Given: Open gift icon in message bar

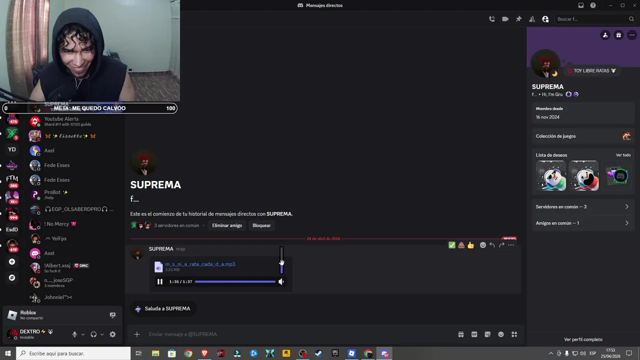Looking at the screenshot, I should tap(461, 334).
